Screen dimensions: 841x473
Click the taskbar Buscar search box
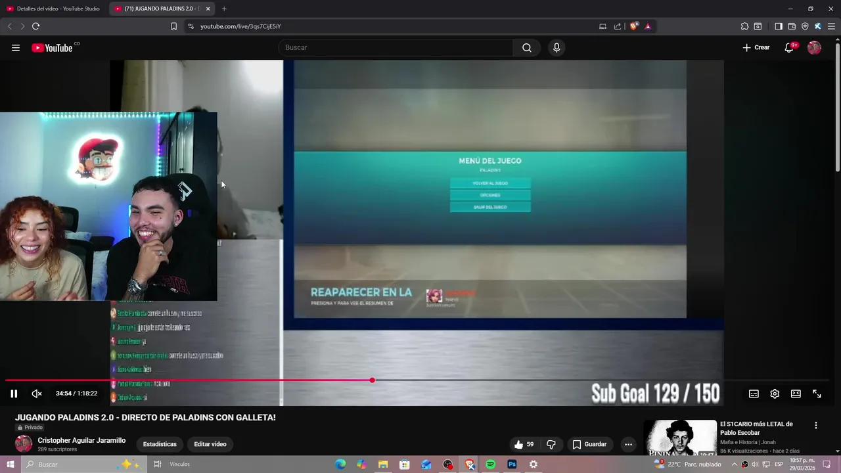(x=83, y=464)
